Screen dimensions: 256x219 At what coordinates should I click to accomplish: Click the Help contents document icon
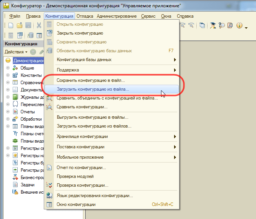230,25
